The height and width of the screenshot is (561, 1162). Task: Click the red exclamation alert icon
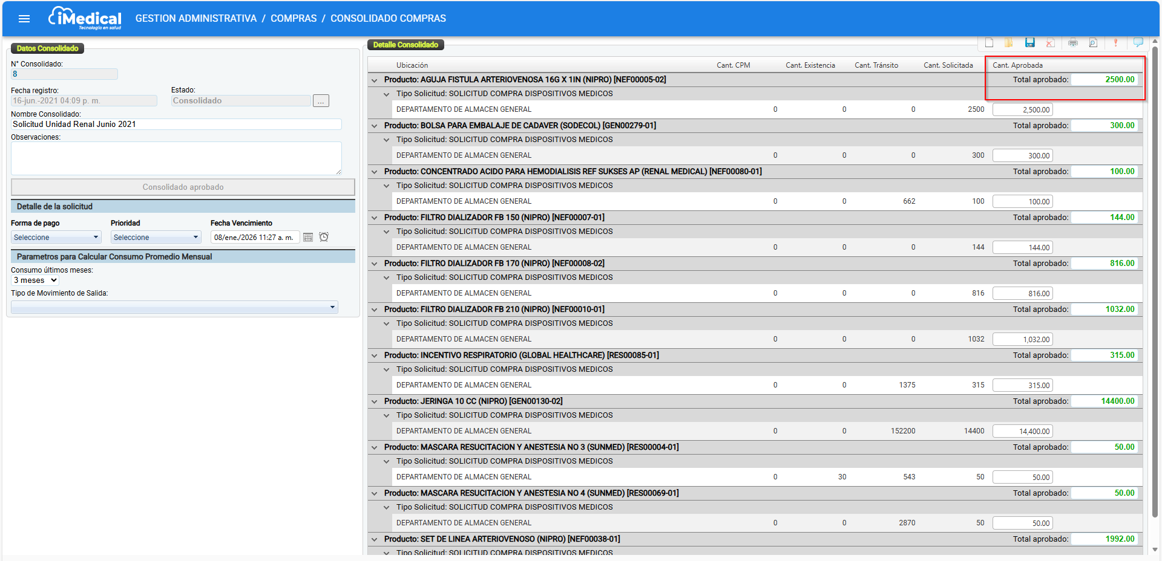[x=1115, y=43]
